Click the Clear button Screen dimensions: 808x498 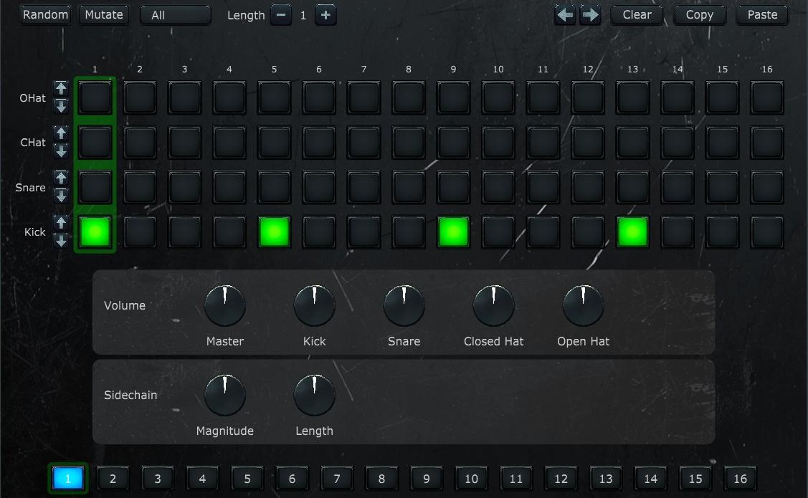(636, 14)
